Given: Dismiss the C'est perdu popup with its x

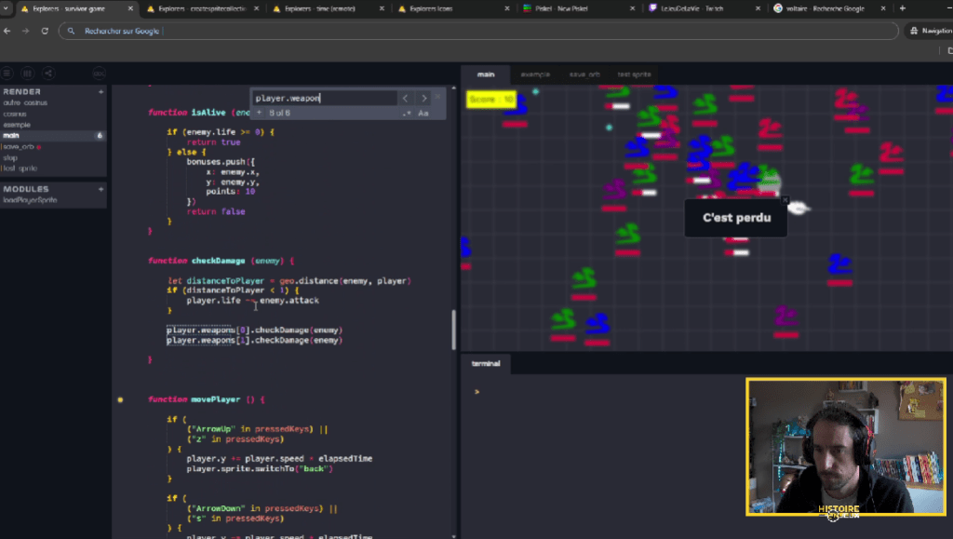Looking at the screenshot, I should (785, 200).
